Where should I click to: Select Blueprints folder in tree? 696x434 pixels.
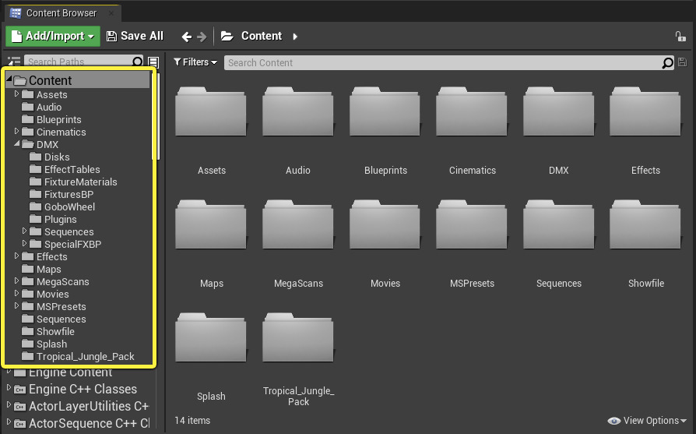click(58, 119)
